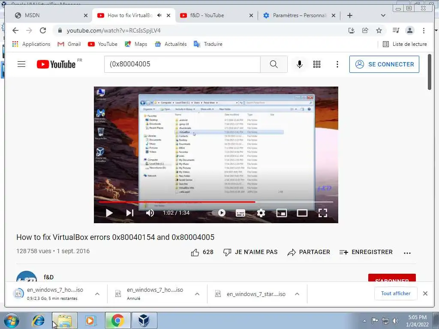Open the Windows Start menu

tap(12, 320)
